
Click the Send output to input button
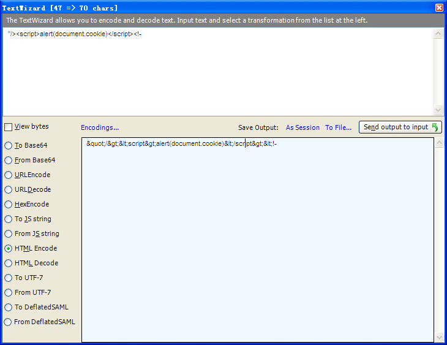click(x=400, y=127)
